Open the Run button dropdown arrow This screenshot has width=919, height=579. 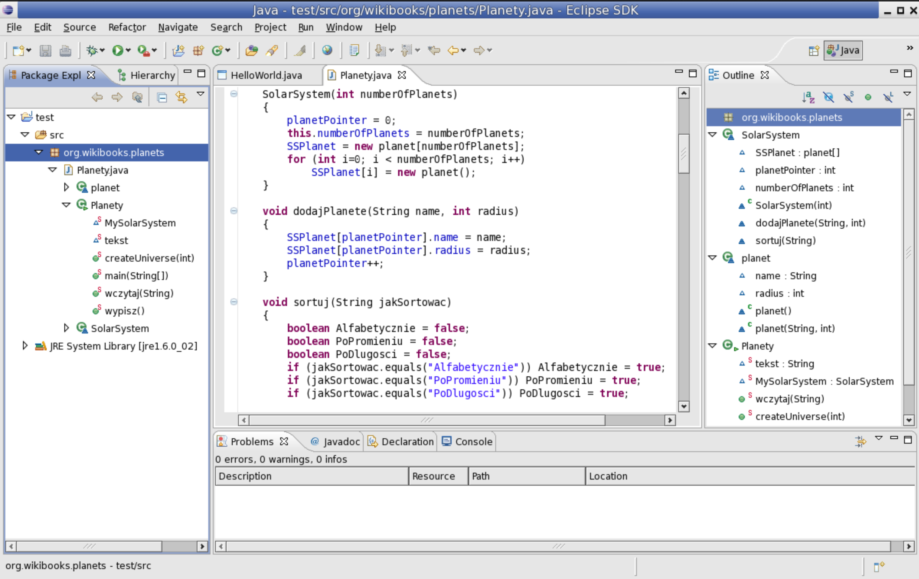128,50
